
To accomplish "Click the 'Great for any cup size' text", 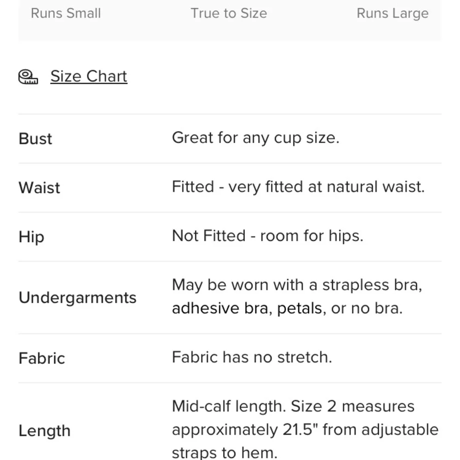I will click(x=255, y=138).
